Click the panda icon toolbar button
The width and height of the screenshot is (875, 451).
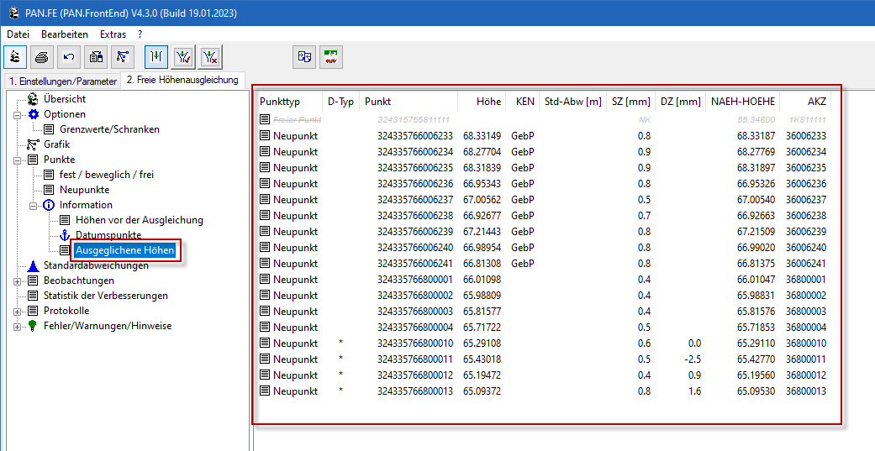(x=15, y=57)
